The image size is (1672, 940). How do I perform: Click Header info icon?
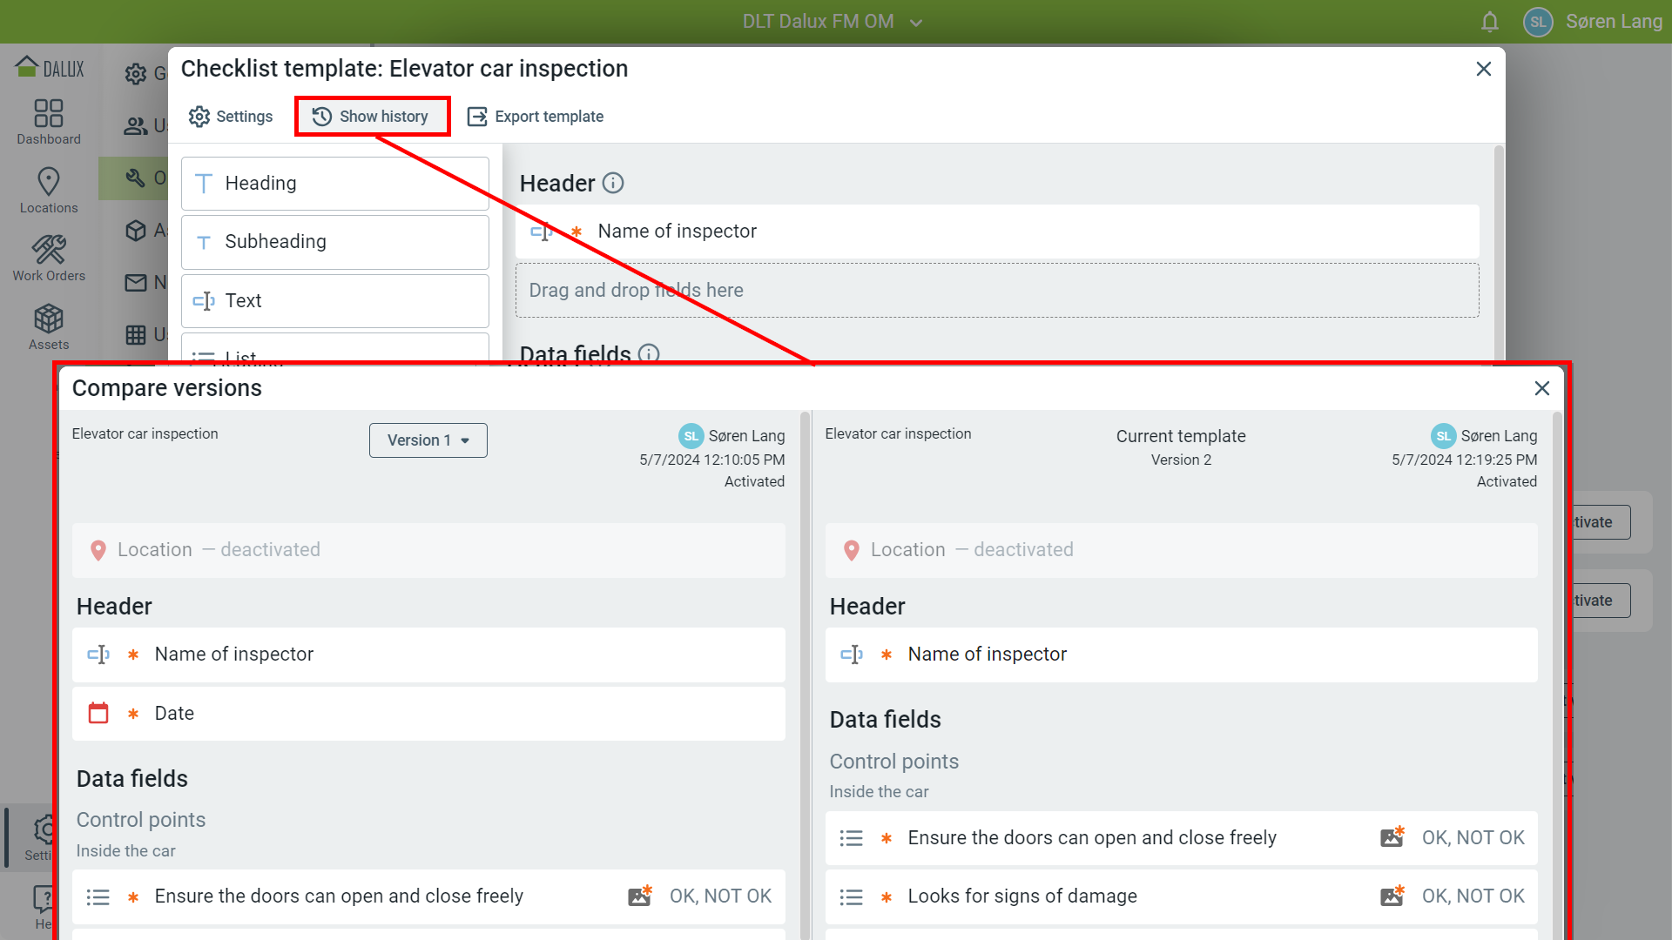pos(613,183)
